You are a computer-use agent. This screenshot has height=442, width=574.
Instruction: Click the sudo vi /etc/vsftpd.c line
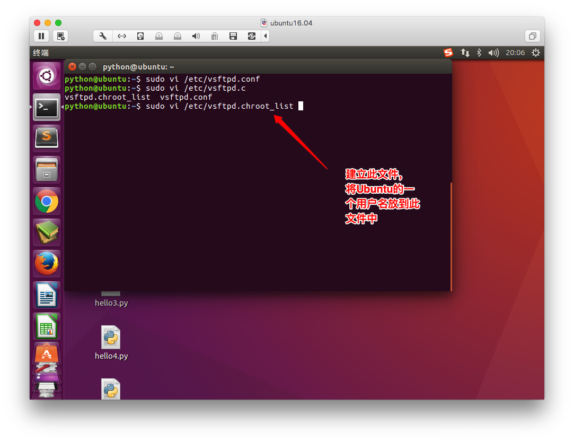pyautogui.click(x=196, y=88)
